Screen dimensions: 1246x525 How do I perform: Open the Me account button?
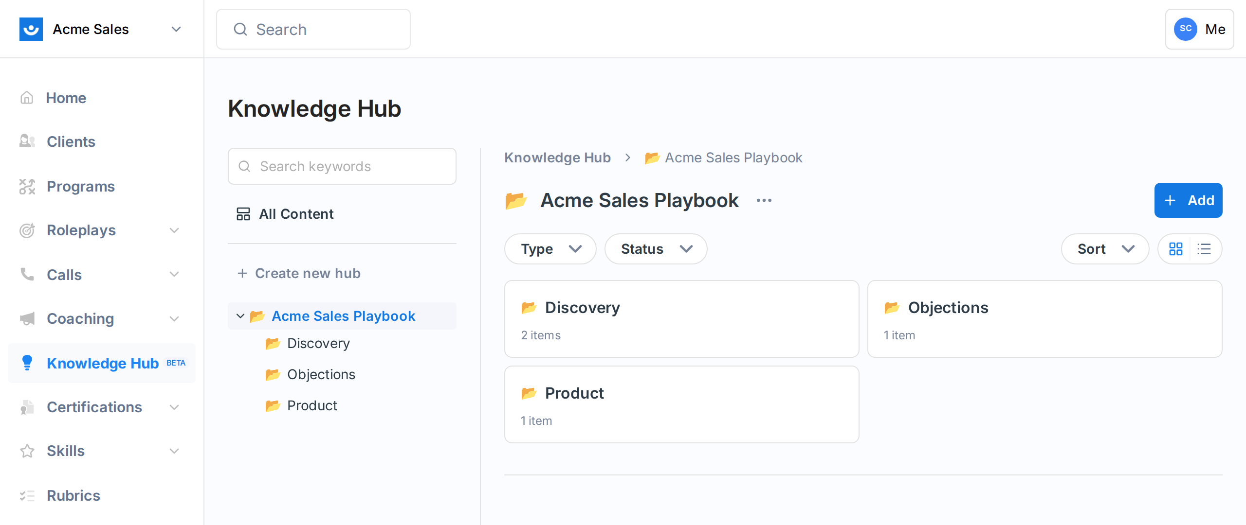tap(1199, 29)
